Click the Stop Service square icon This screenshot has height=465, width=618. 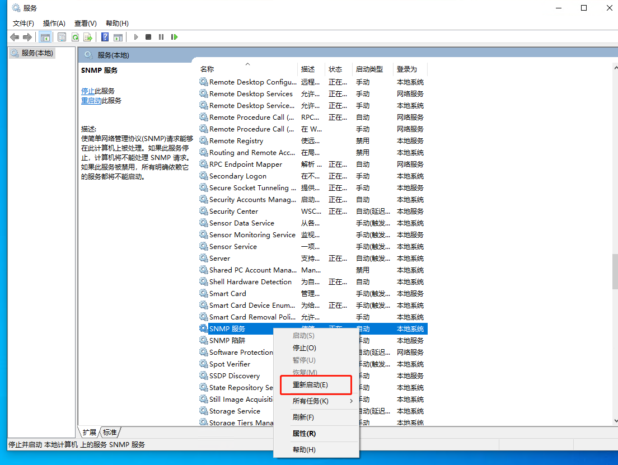pyautogui.click(x=148, y=37)
